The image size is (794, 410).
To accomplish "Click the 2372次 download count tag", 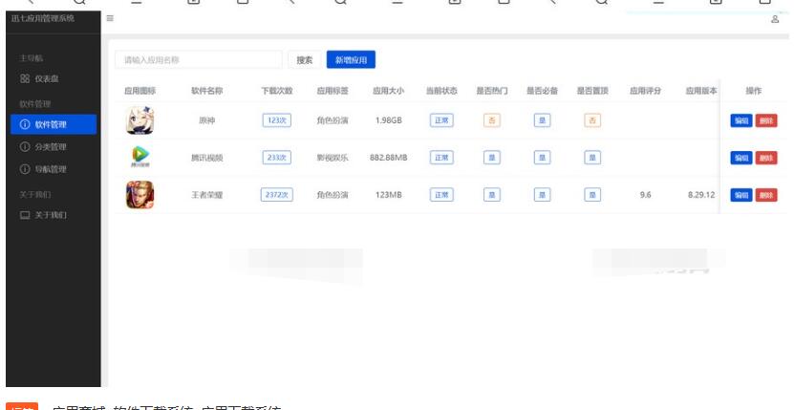I will click(x=276, y=195).
